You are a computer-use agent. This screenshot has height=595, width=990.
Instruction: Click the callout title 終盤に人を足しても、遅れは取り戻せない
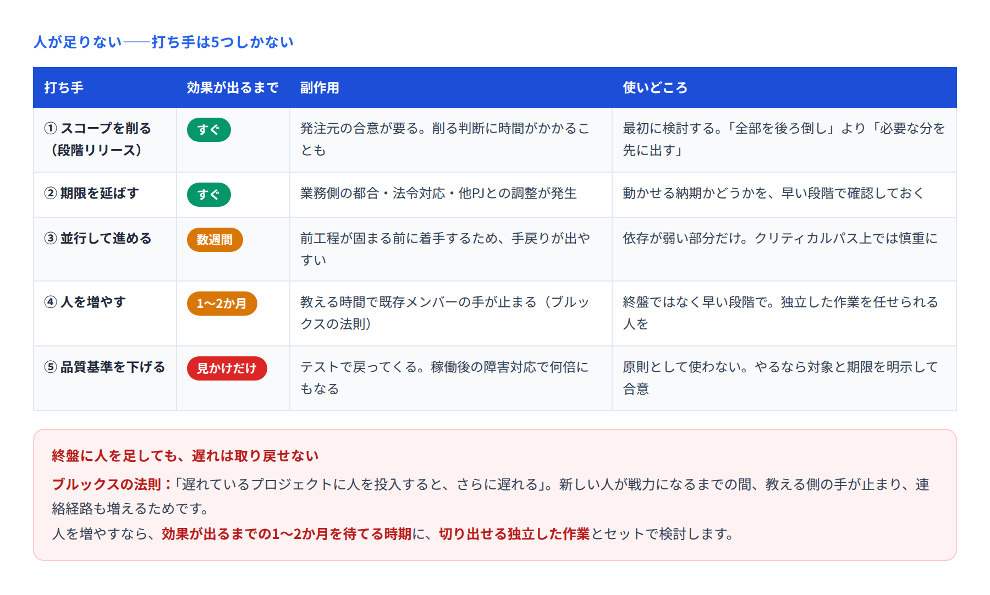point(185,456)
